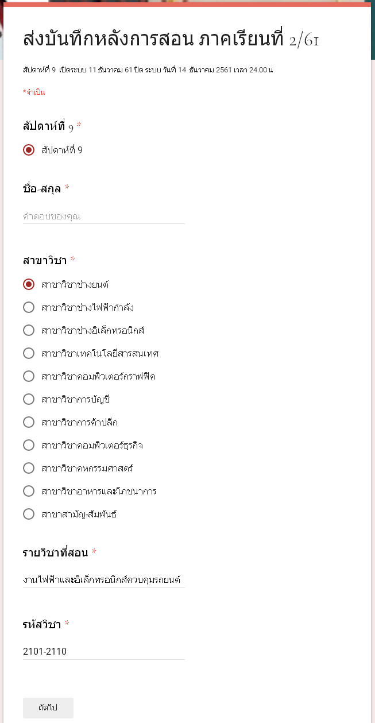Viewport: 375px width, 723px height.
Task: Select สาขาวิชาคหกรรมศาสตร์ radio option
Action: pos(29,468)
